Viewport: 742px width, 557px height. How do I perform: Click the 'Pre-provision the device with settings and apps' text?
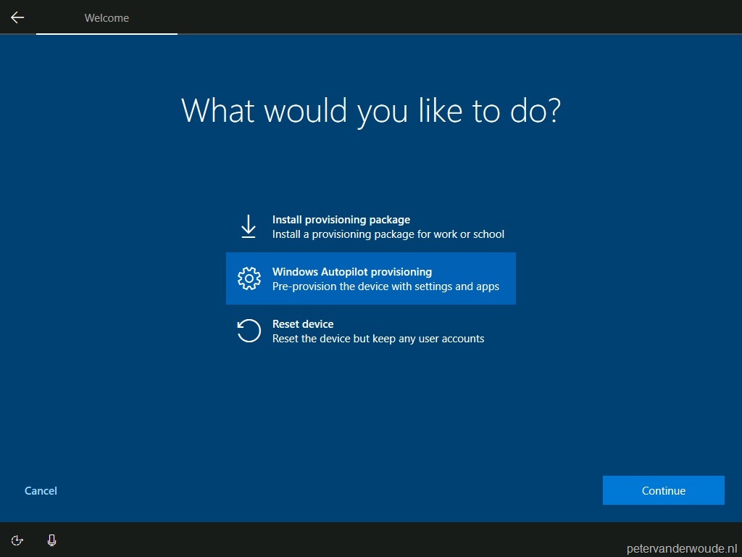point(386,286)
